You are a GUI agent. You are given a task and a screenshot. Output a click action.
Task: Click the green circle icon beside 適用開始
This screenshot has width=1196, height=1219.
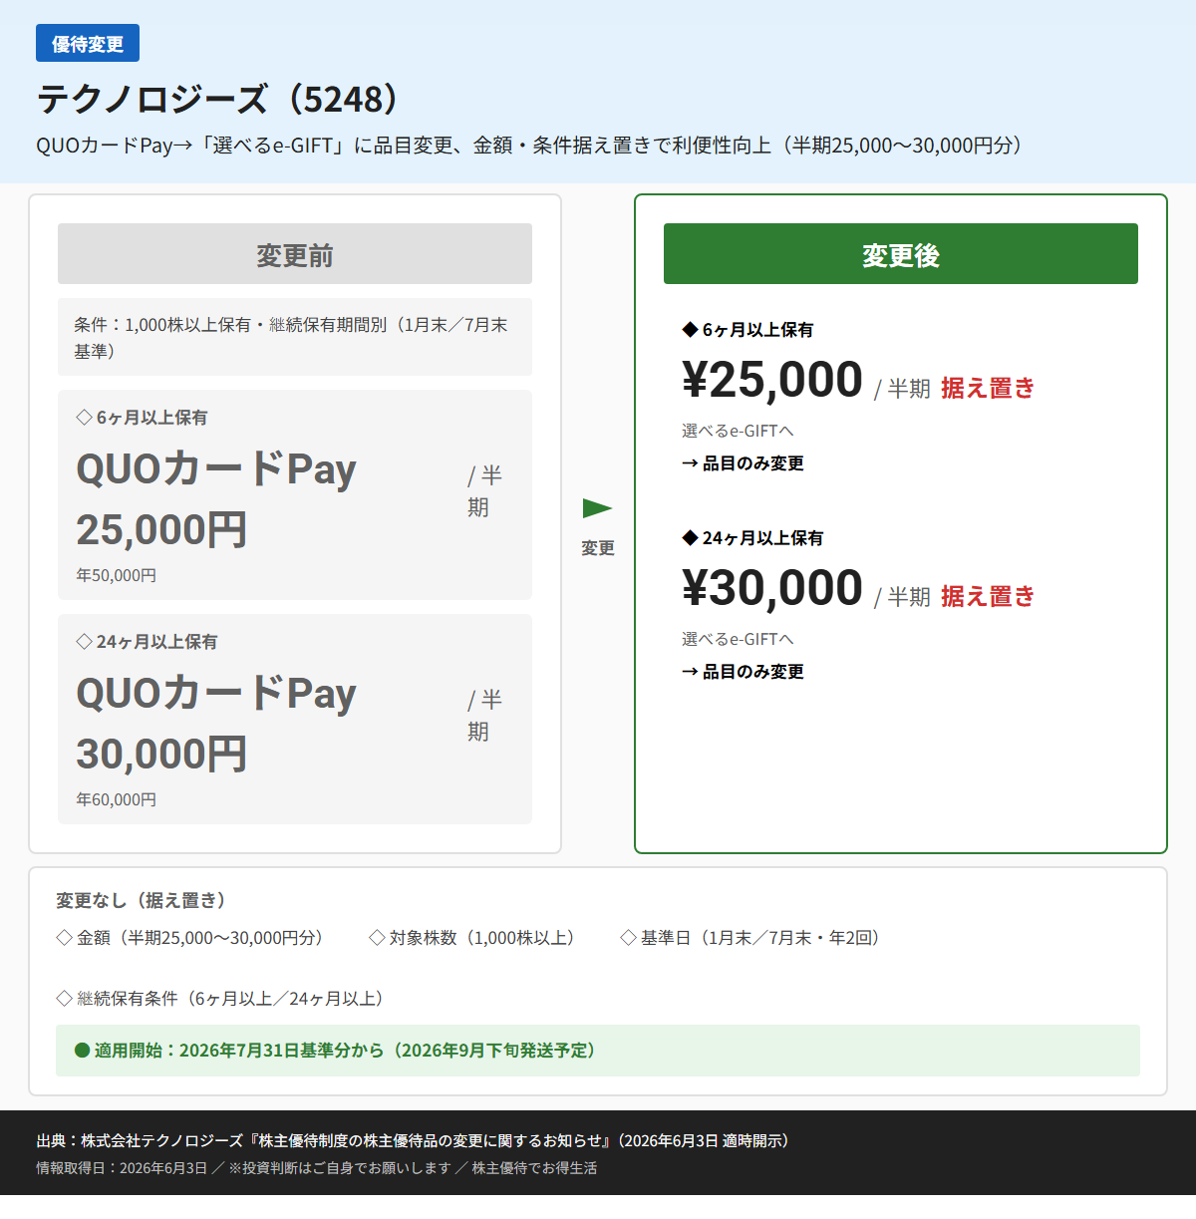pos(83,1051)
